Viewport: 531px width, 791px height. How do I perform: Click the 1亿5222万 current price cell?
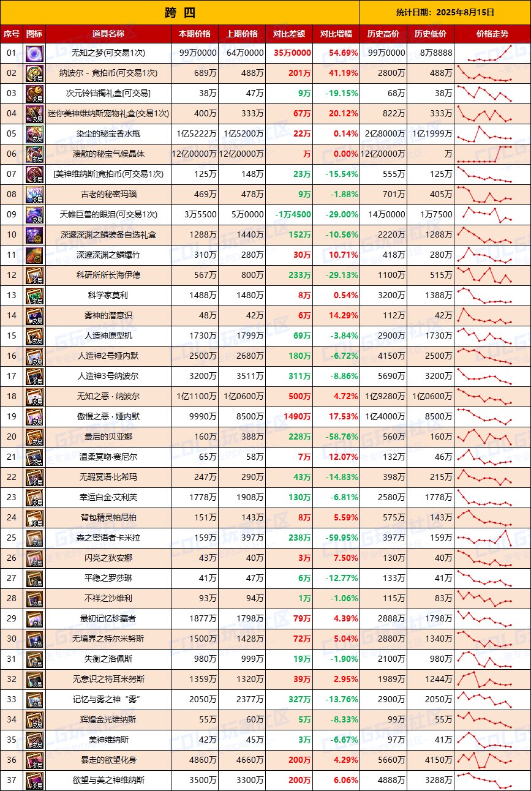pos(196,134)
